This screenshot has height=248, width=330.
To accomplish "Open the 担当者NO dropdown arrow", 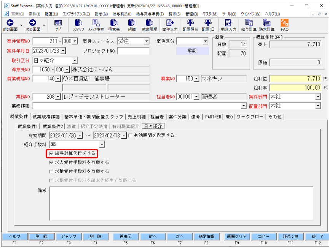I will pos(196,97).
